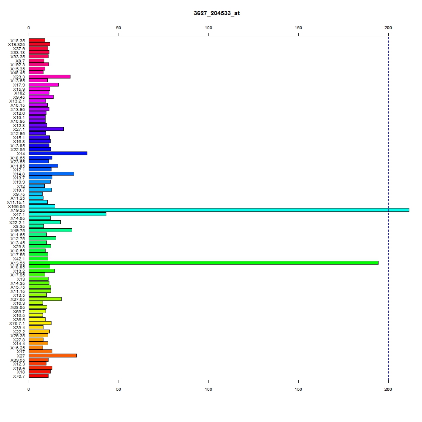
Task: Click the yellow-green bar for X27.65
Action: point(45,299)
